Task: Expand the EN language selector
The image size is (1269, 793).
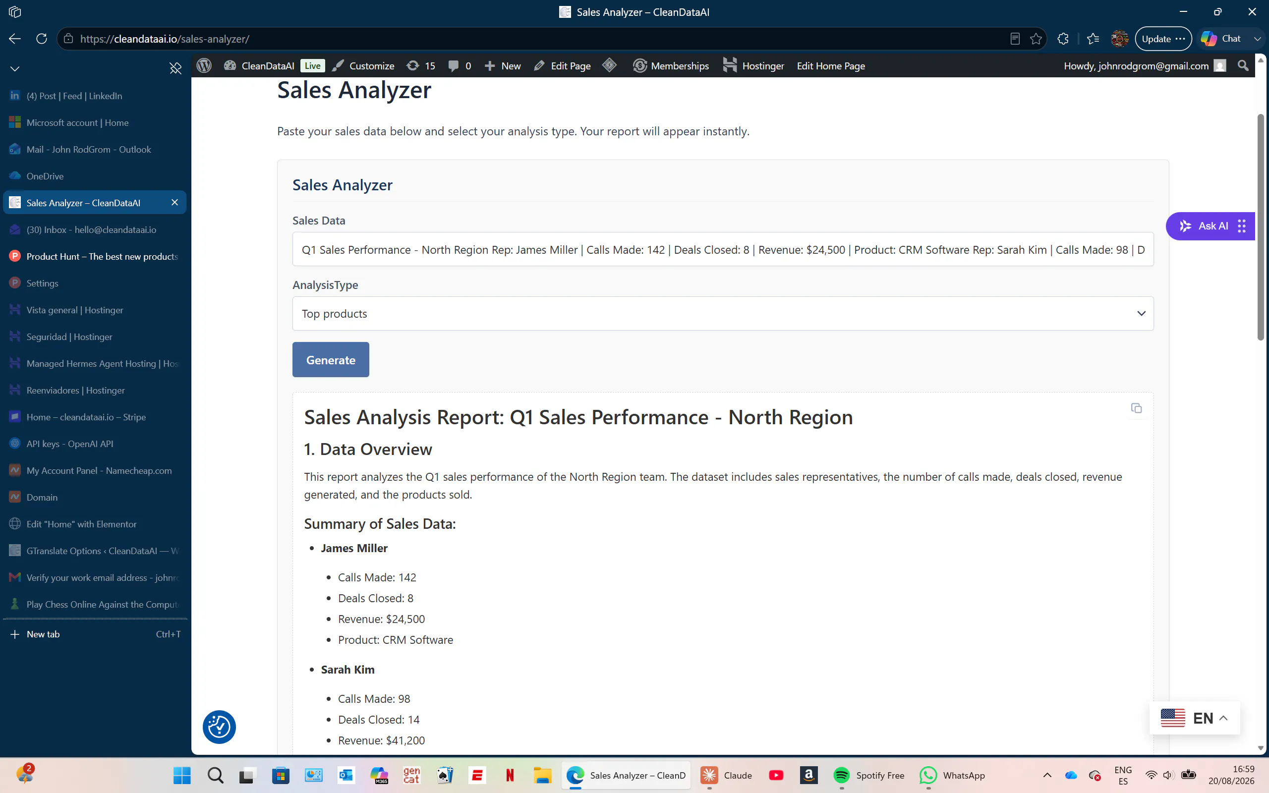Action: [1195, 718]
